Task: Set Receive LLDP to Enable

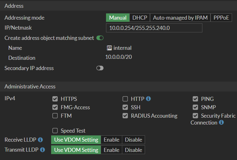Action: [112, 140]
